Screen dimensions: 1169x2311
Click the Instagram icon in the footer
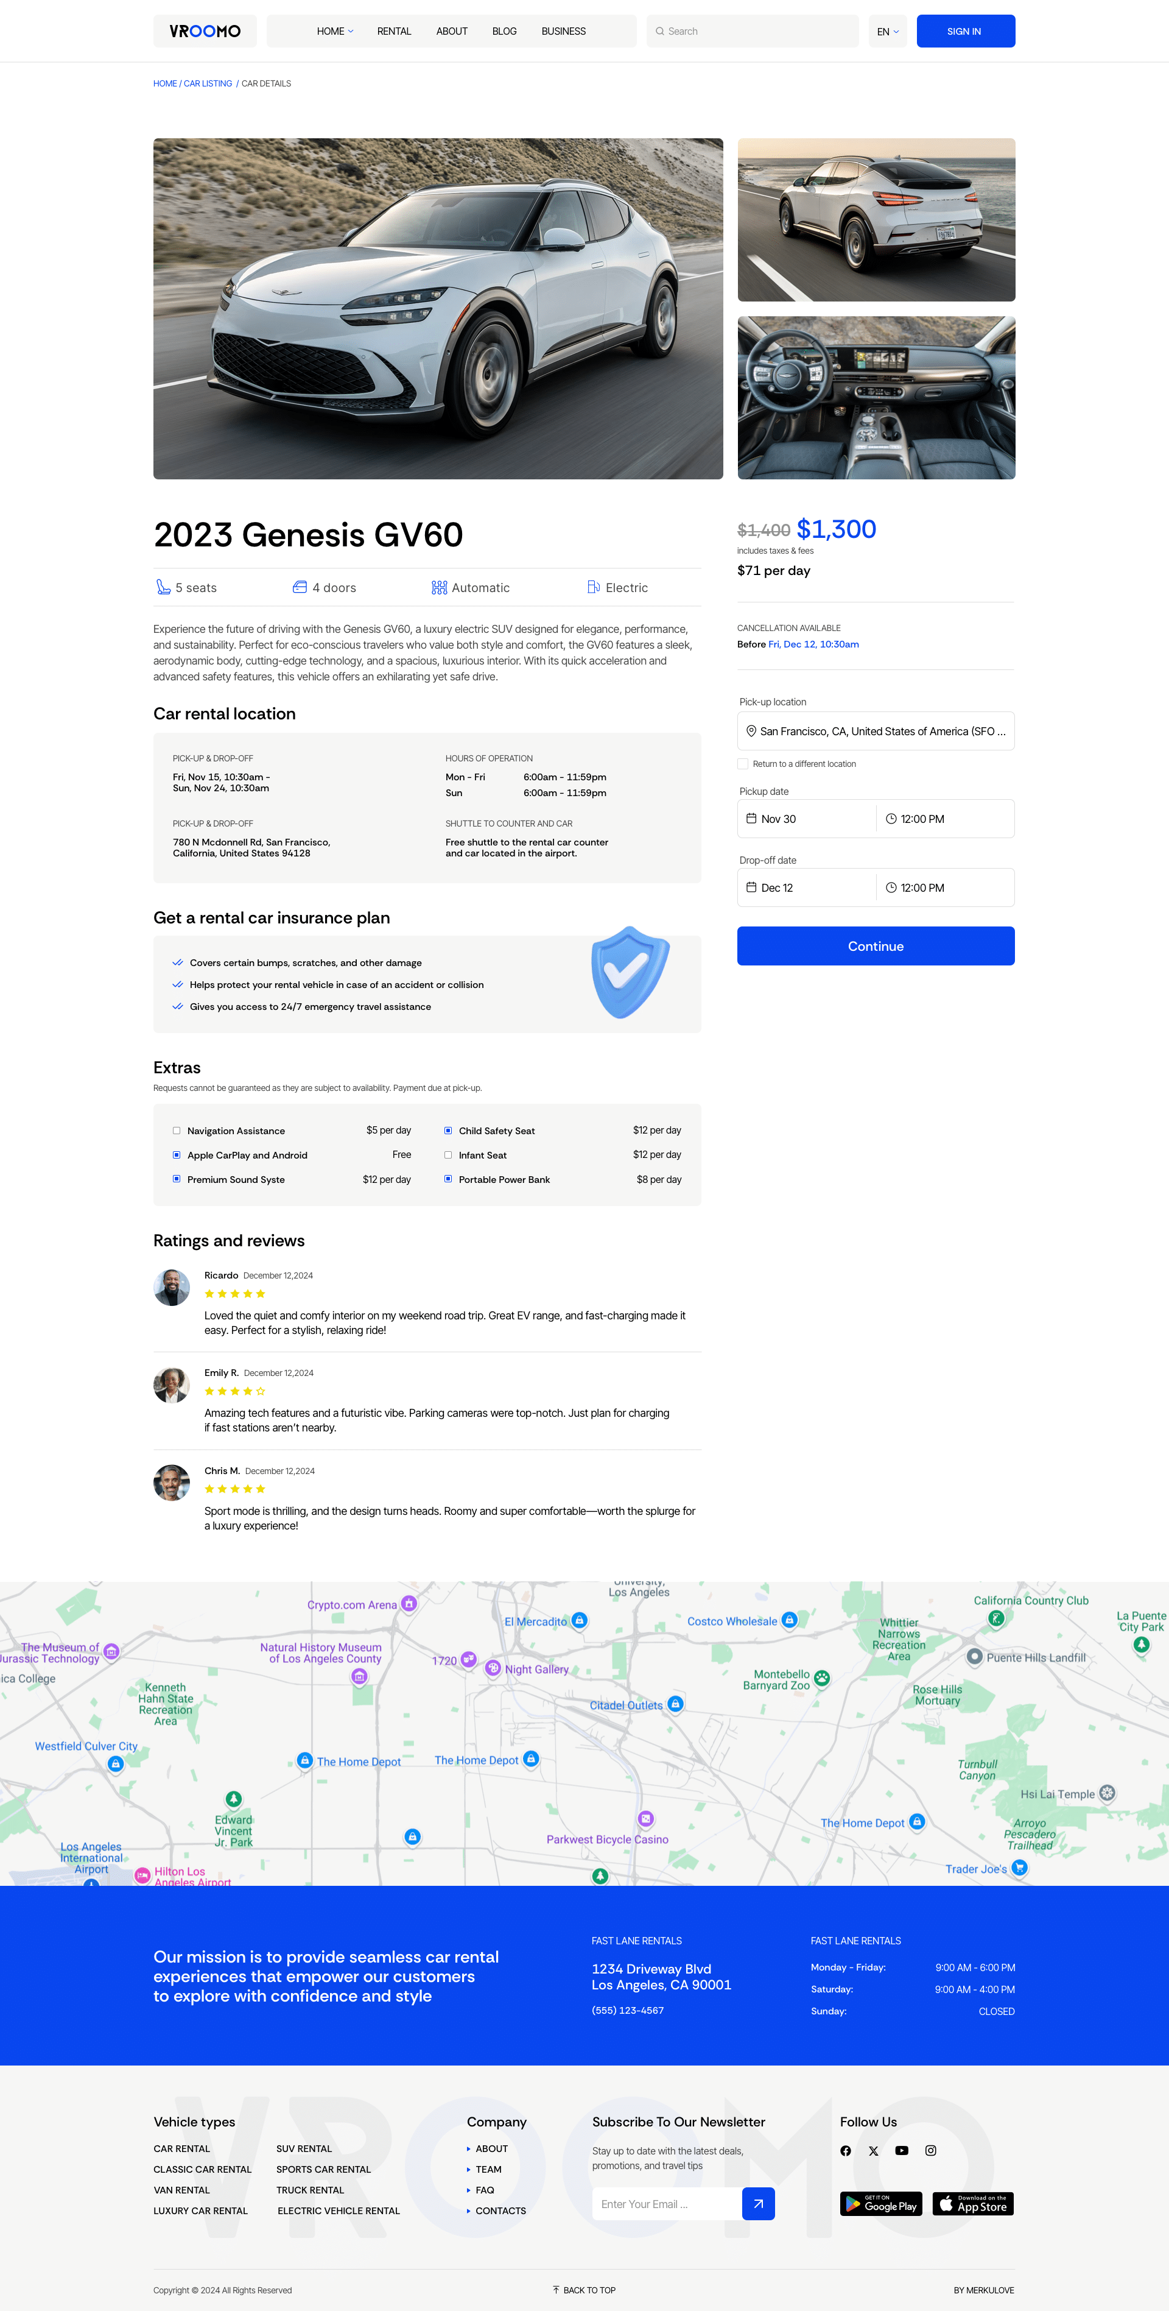click(x=930, y=2150)
